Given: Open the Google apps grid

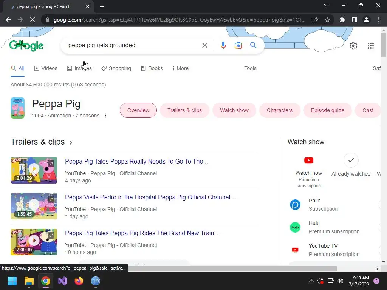Looking at the screenshot, I should click(370, 46).
